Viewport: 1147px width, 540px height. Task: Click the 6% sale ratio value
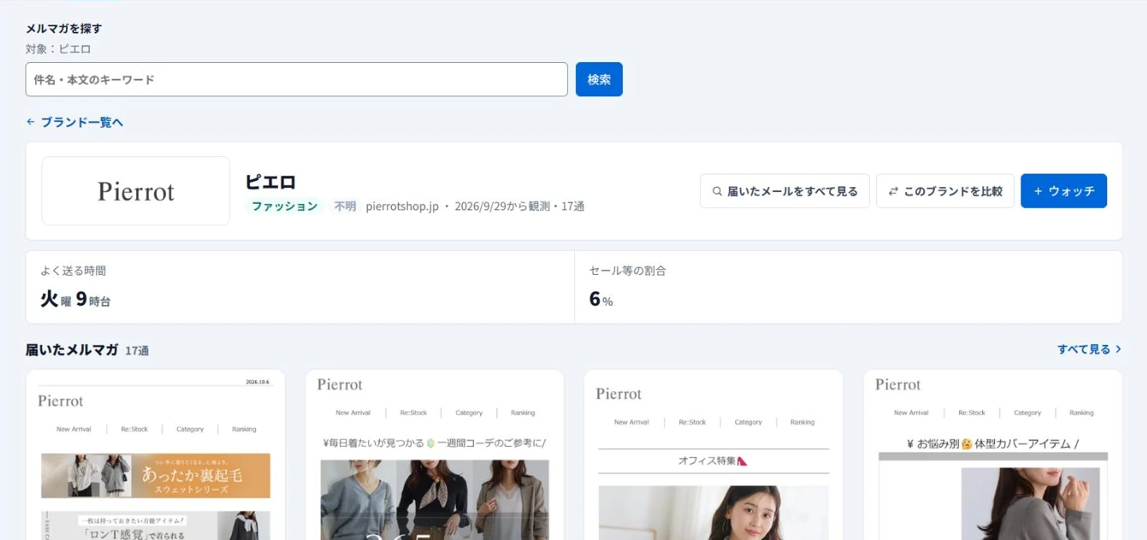click(x=601, y=299)
